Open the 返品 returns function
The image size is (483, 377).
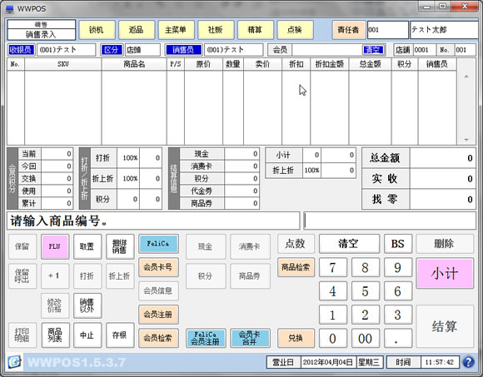137,30
